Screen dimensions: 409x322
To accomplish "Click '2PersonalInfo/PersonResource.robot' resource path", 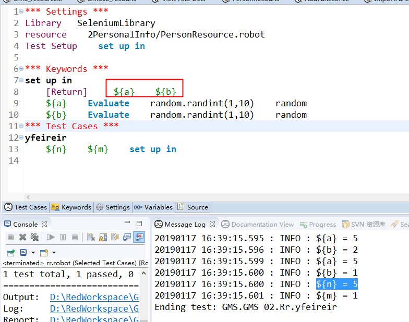I will [x=176, y=34].
